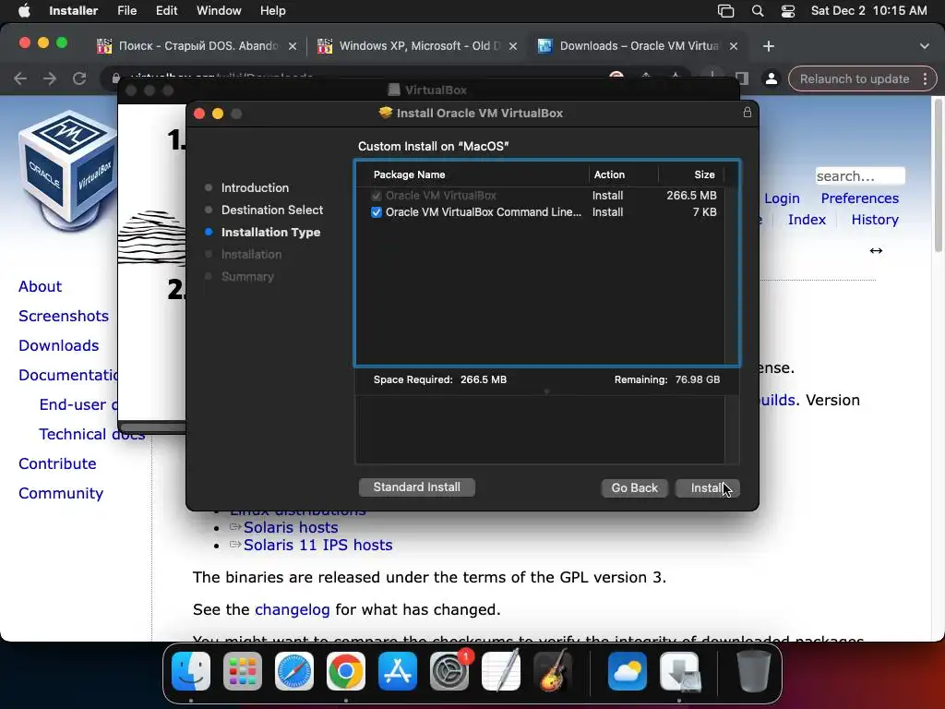Toggle Oracle VM VirtualBox Command Line checkbox
Screen dimensions: 945x709
point(377,212)
